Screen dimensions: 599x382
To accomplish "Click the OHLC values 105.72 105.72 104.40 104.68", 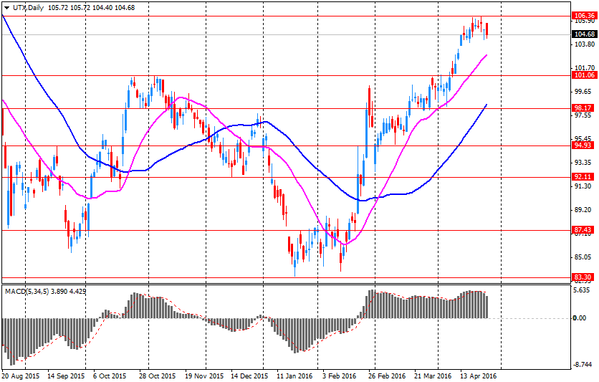I will click(91, 8).
